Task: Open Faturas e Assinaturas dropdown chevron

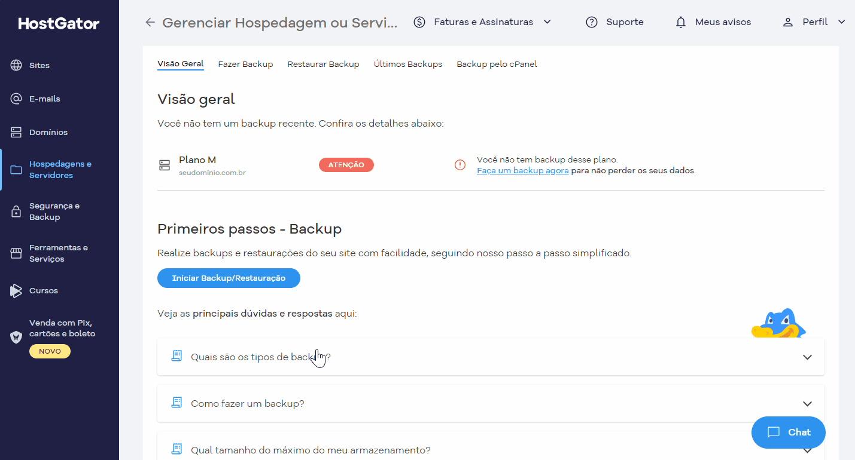Action: [547, 22]
